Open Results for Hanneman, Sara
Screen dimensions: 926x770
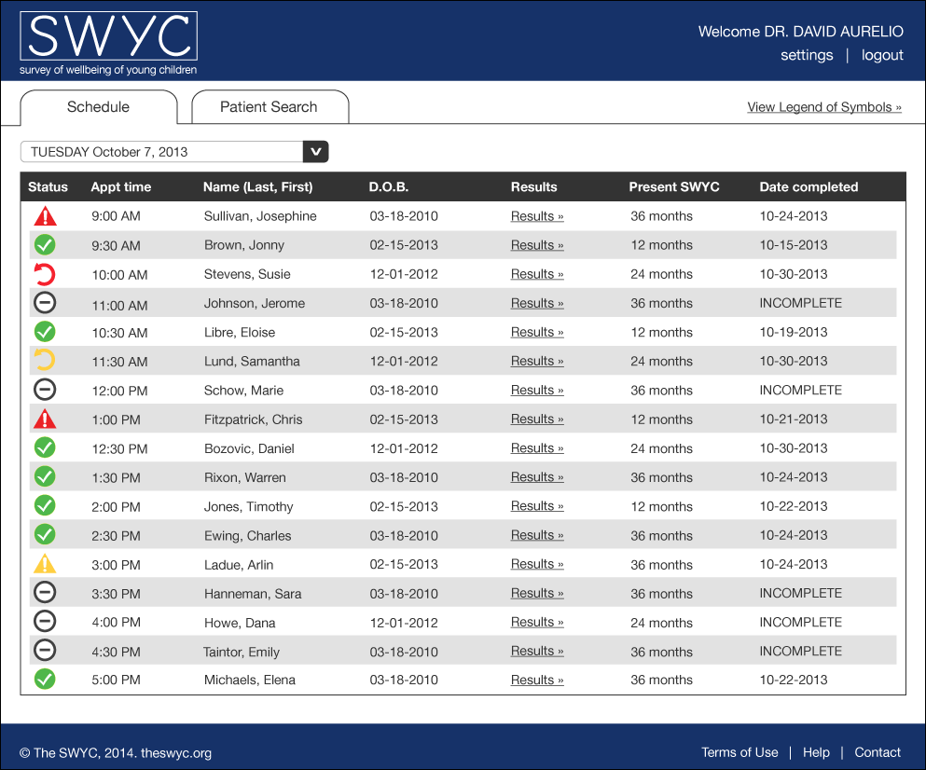tap(537, 593)
